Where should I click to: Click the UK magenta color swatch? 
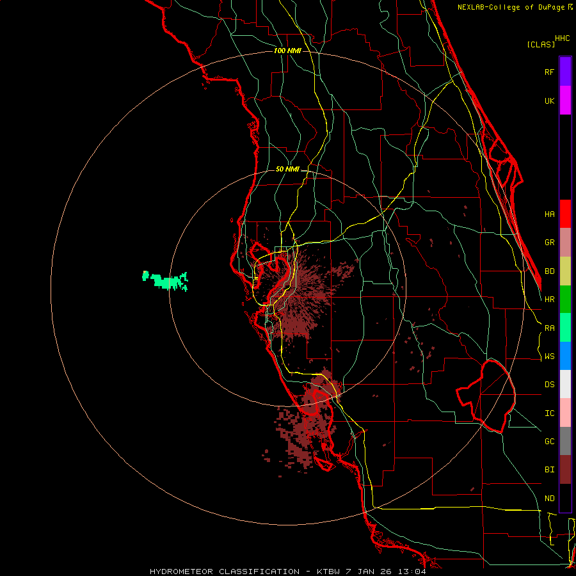(565, 100)
